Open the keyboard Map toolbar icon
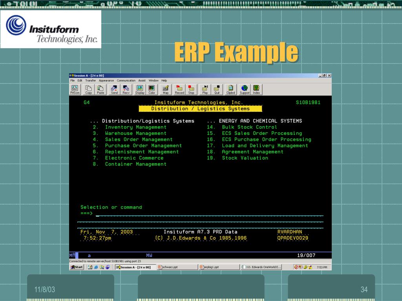The height and width of the screenshot is (301, 402). [x=166, y=90]
